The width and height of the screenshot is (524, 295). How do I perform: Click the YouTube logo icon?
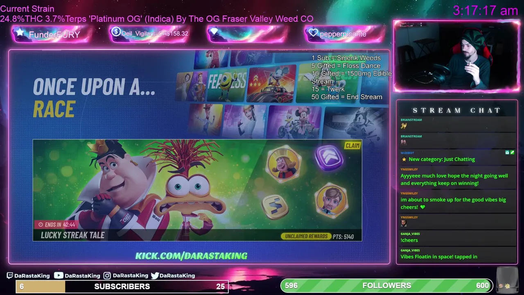coord(59,276)
